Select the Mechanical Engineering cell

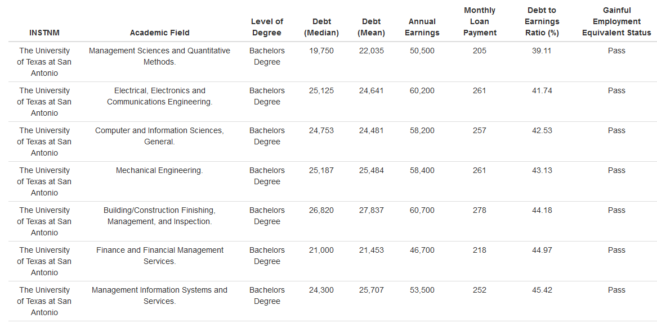pos(159,170)
